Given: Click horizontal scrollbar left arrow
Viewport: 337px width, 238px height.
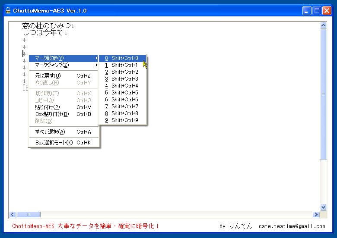Looking at the screenshot, I should 13,214.
